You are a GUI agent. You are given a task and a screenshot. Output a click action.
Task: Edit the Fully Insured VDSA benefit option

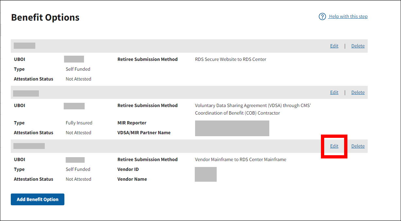pos(334,92)
